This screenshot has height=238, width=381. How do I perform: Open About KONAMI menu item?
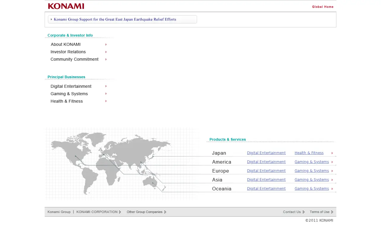coord(65,44)
